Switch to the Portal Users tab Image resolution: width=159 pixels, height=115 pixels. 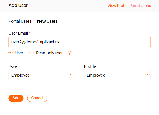pyautogui.click(x=20, y=21)
